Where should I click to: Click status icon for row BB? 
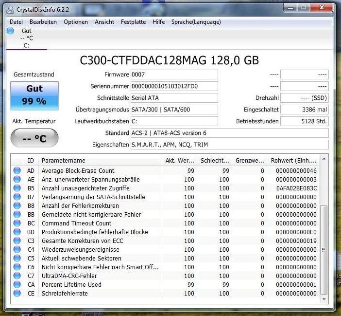click(x=17, y=214)
